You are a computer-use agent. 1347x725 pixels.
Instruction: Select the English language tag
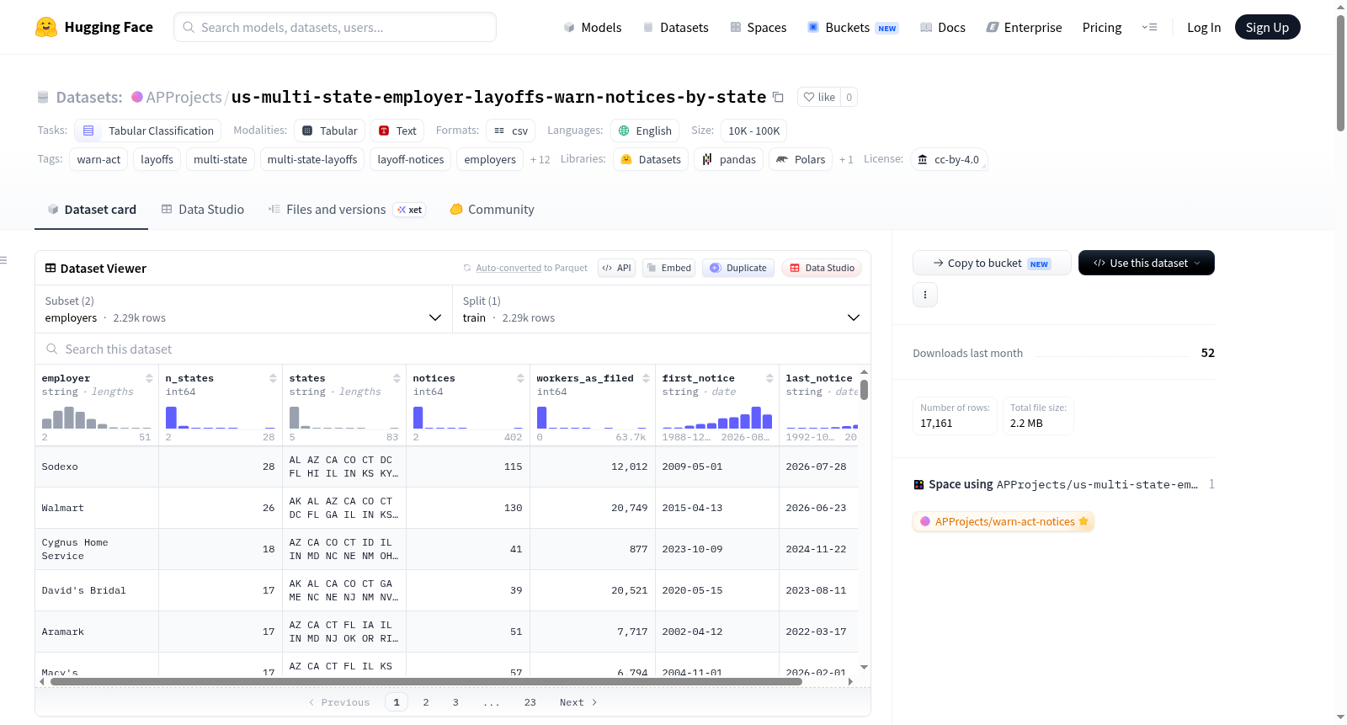tap(645, 131)
